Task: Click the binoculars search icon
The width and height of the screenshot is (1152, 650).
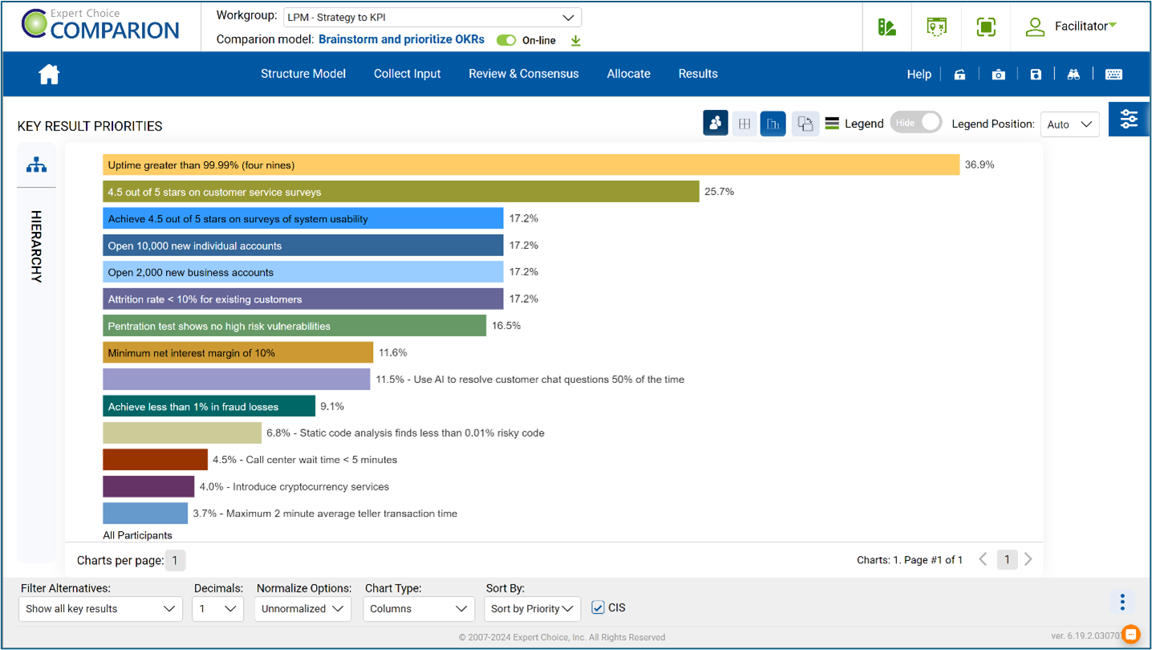Action: (x=1073, y=74)
